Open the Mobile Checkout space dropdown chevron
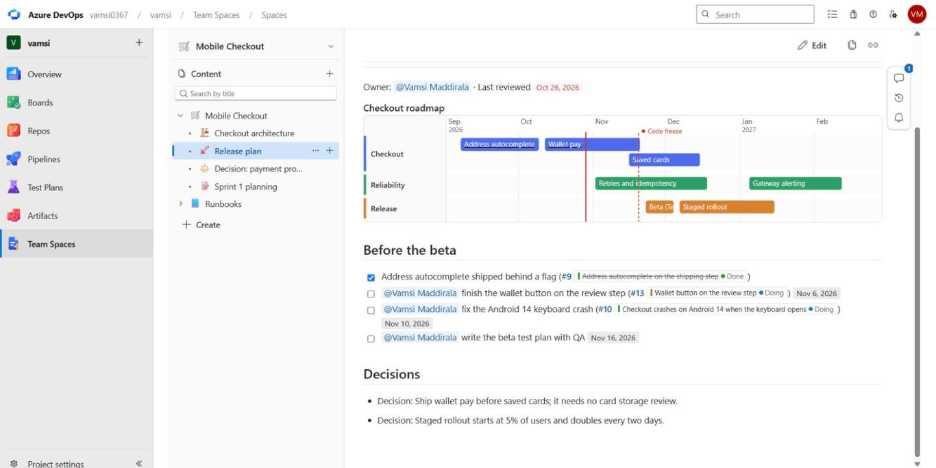Screen dimensions: 936x468 click(331, 47)
